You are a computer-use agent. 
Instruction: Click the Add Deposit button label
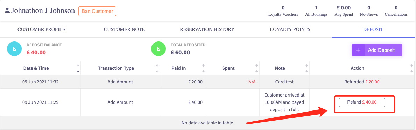(x=381, y=50)
